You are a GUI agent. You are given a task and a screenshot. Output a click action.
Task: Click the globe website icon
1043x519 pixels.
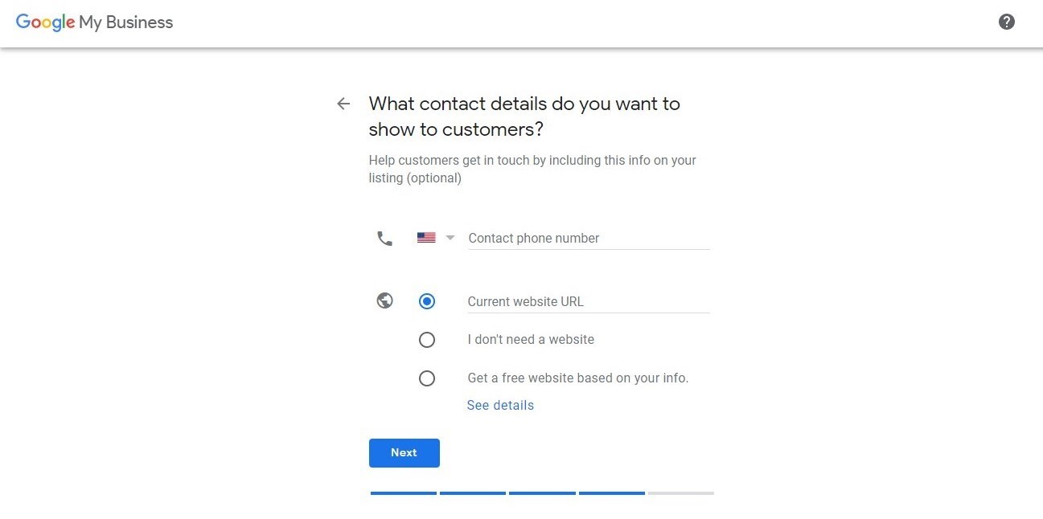click(384, 300)
